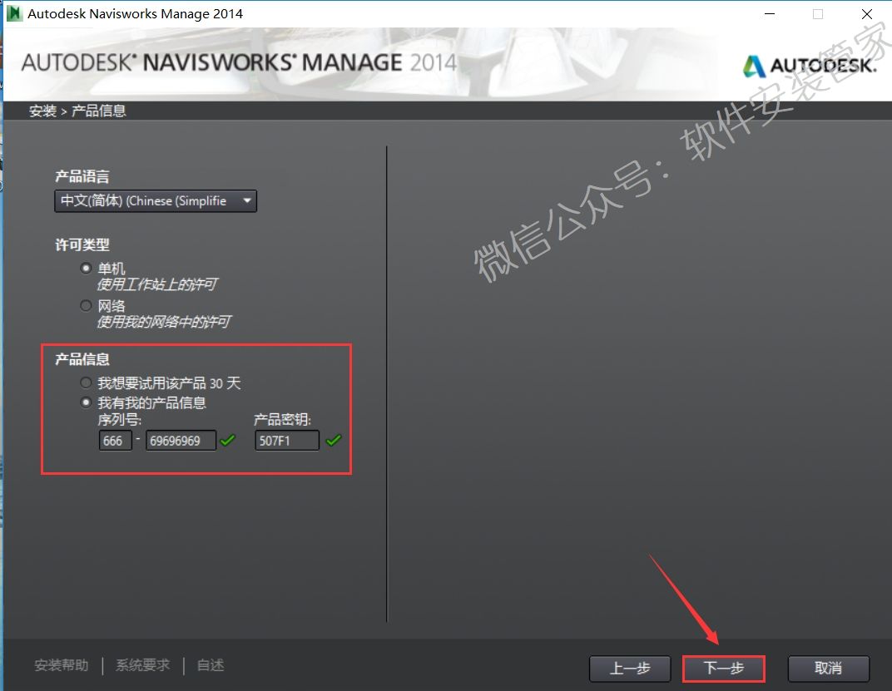This screenshot has width=892, height=691.
Task: Proceed with the 下一步 button
Action: (723, 669)
